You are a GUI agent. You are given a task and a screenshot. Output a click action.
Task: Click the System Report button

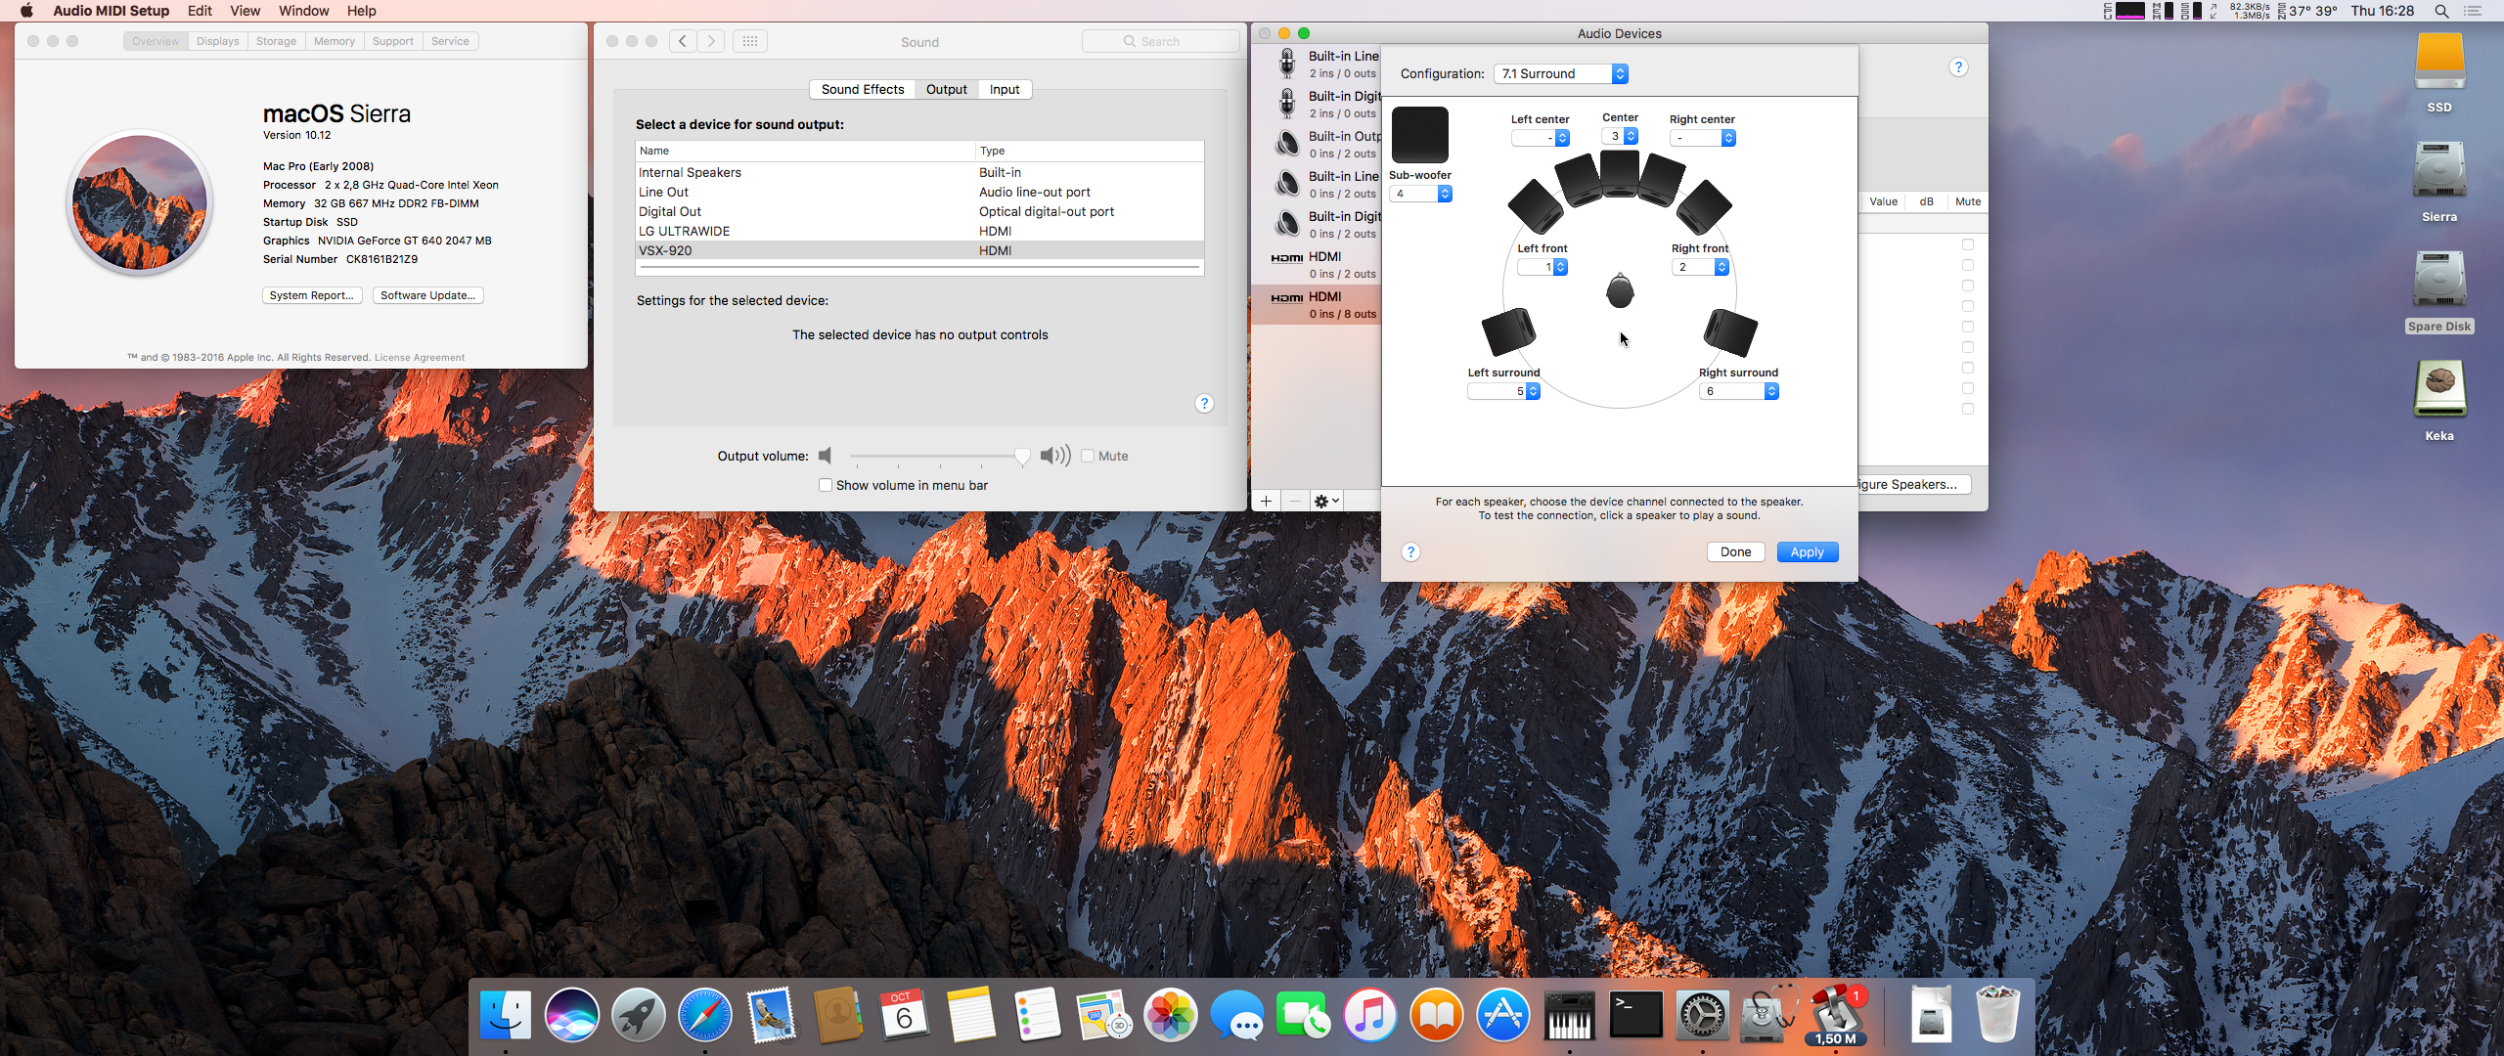[312, 295]
